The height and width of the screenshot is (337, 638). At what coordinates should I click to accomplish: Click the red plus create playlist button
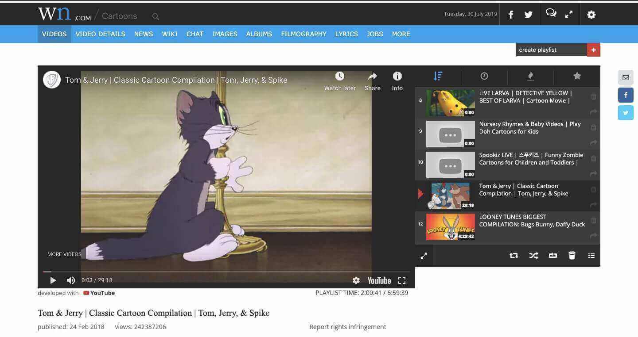tap(594, 50)
